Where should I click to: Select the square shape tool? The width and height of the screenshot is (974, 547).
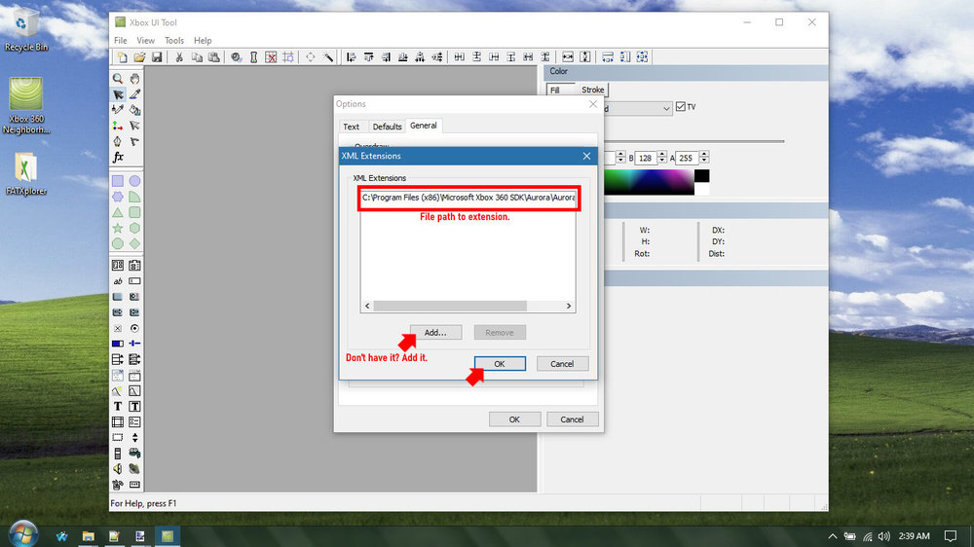(x=118, y=181)
